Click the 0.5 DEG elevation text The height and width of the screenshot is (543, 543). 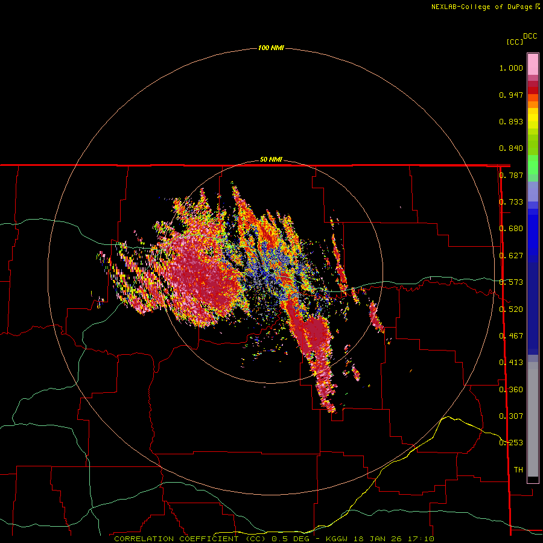[x=290, y=539]
